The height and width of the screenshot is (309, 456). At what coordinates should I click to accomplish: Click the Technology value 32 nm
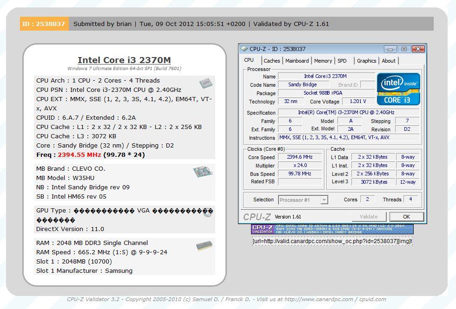tap(291, 101)
